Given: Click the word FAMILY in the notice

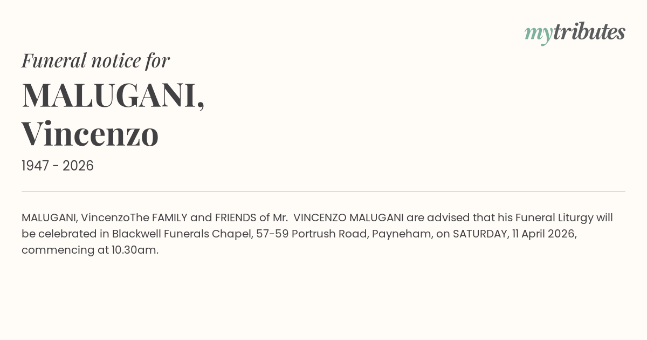Looking at the screenshot, I should (170, 218).
